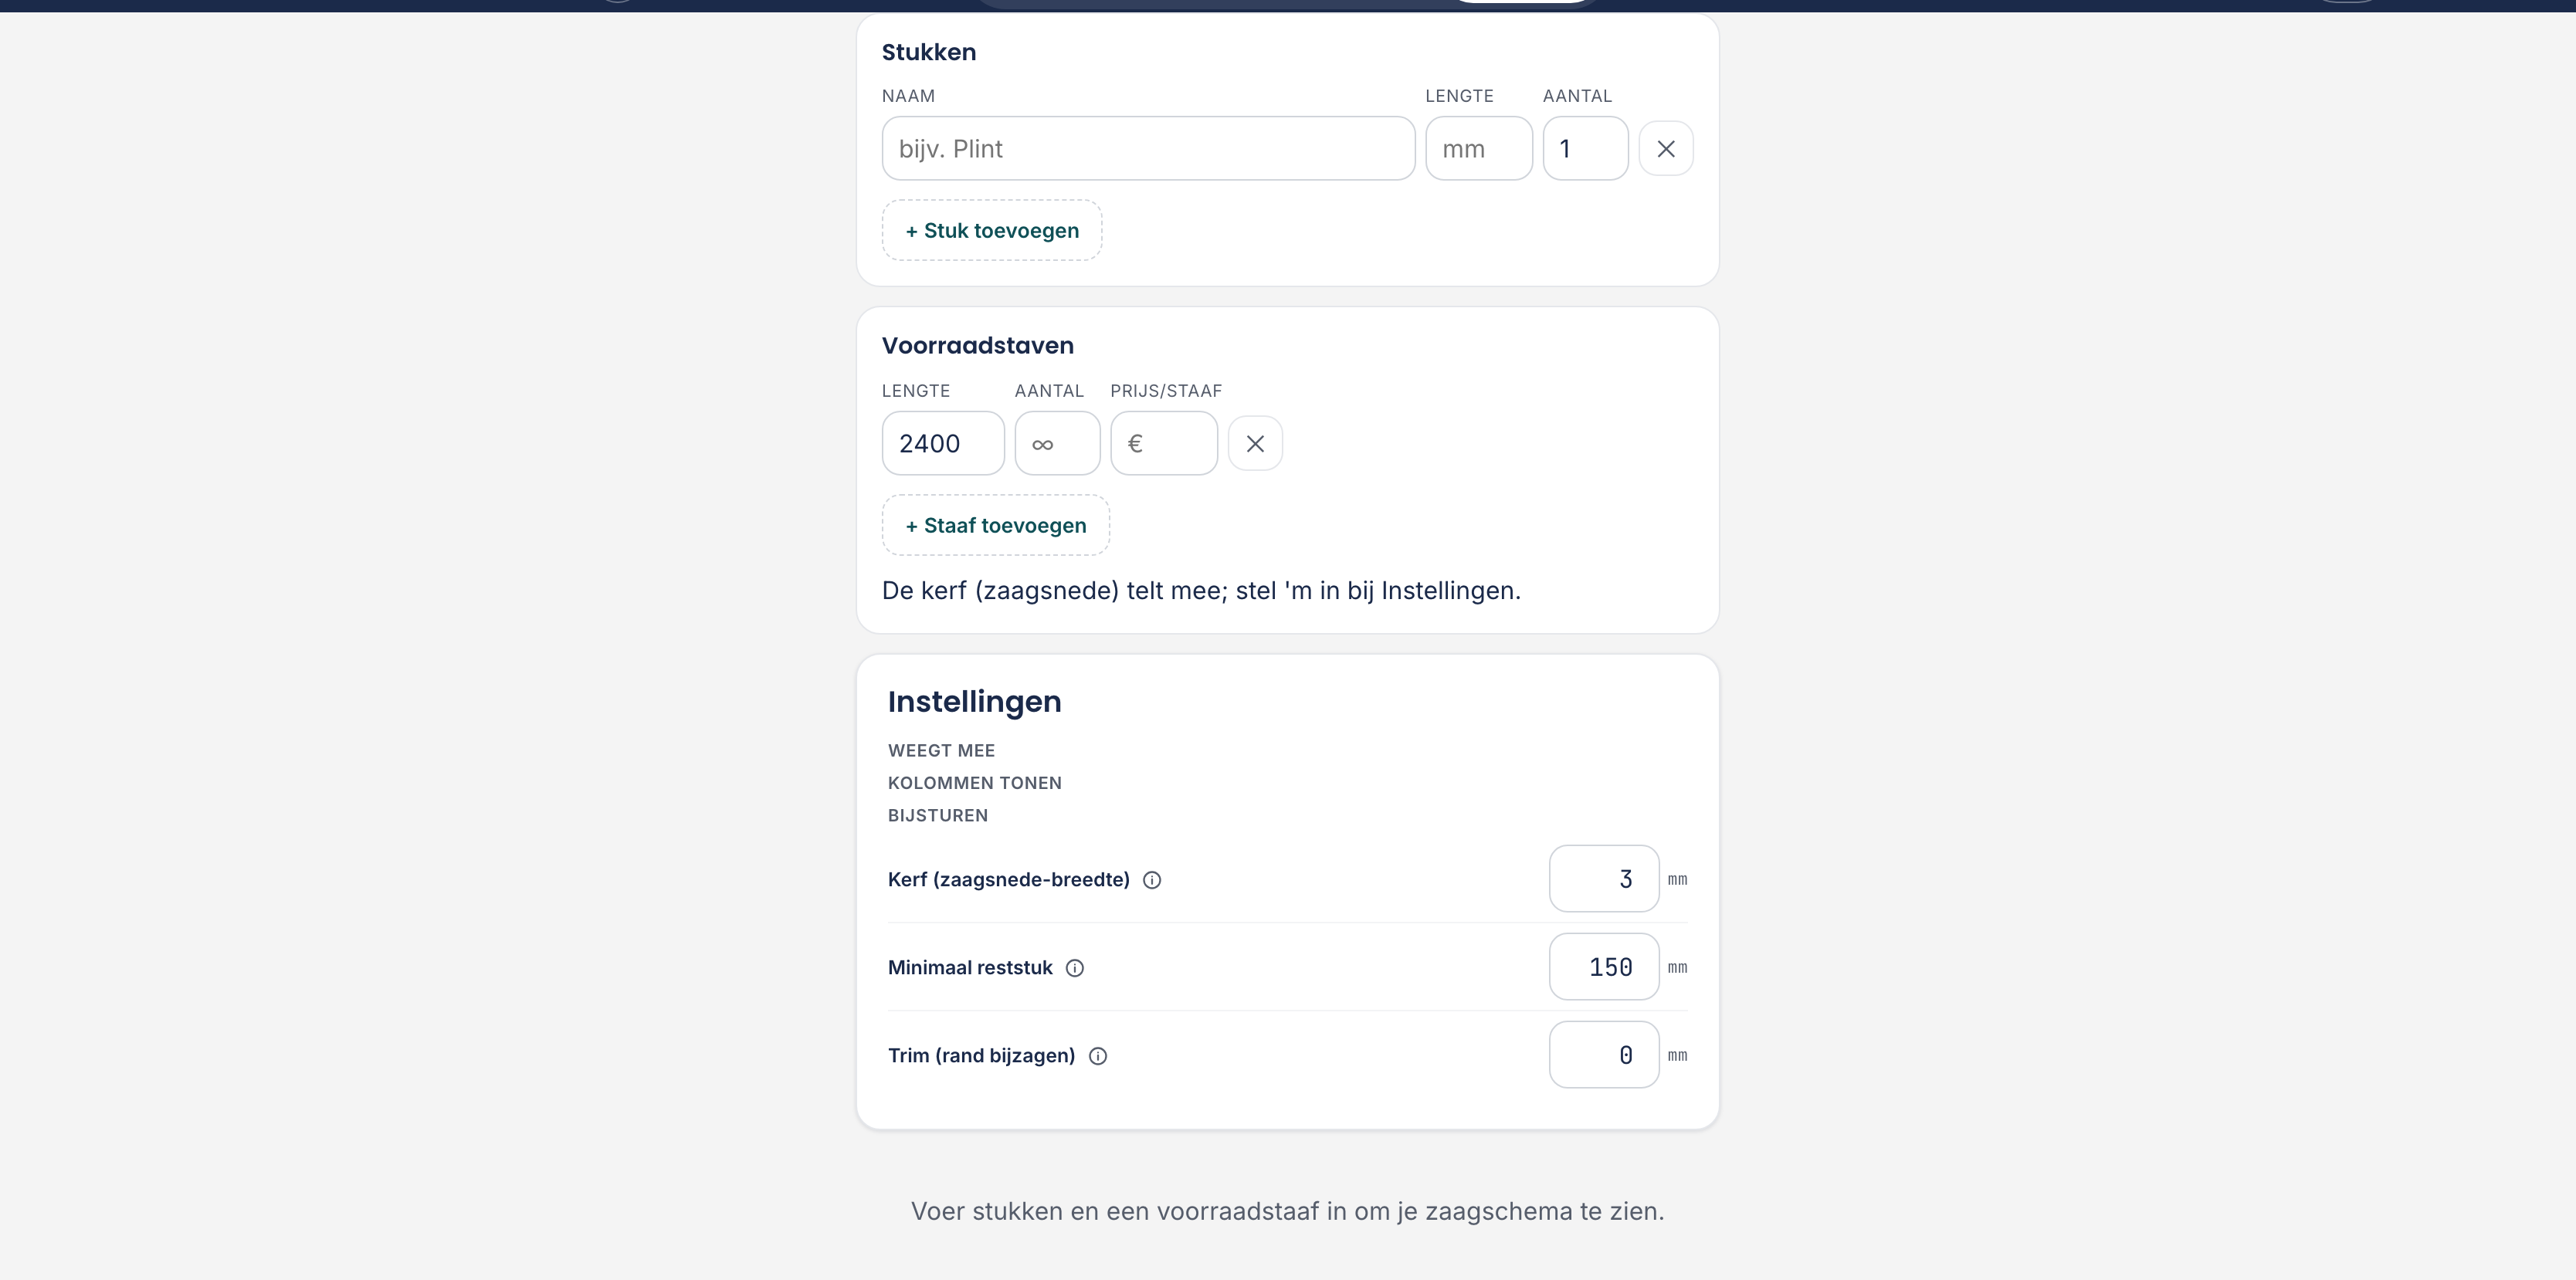The width and height of the screenshot is (2576, 1280).
Task: Click the Instellingen panel heading
Action: point(975,701)
